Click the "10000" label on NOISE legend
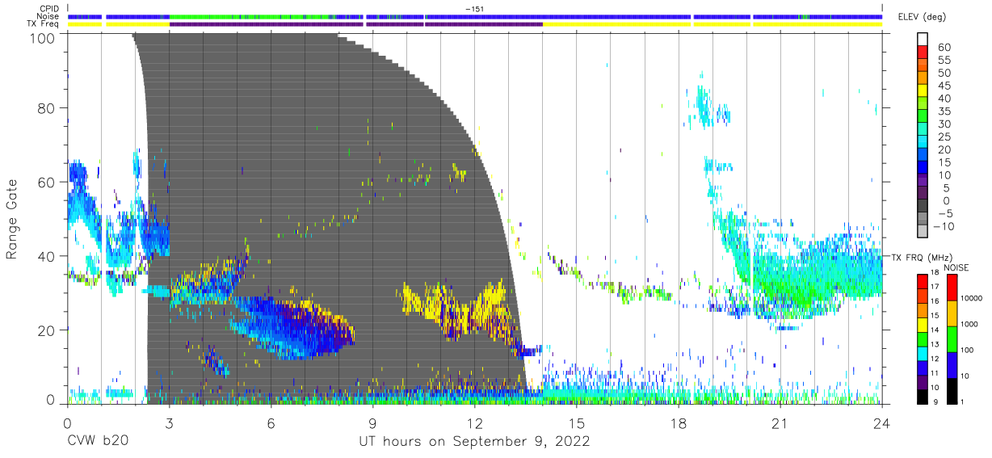Image resolution: width=992 pixels, height=458 pixels. (x=973, y=299)
